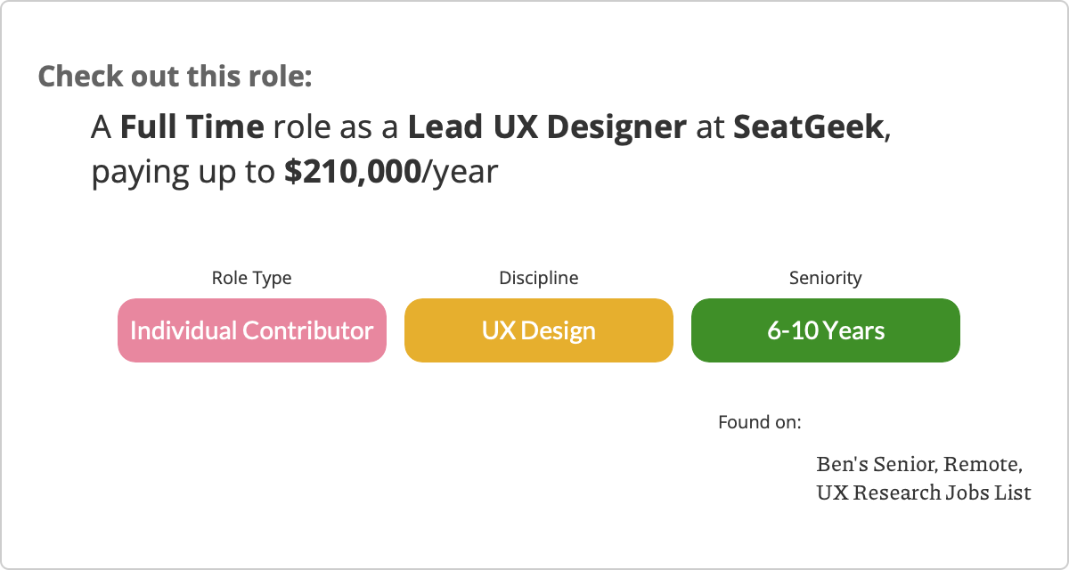Screen dimensions: 1069x570
Task: Click the word 'Remote,' in source name
Action: click(983, 464)
